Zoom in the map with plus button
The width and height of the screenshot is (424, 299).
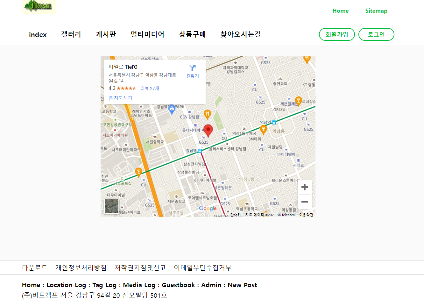tap(305, 187)
